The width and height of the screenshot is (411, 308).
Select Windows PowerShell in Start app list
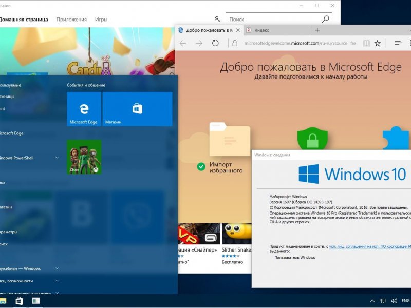pyautogui.click(x=17, y=158)
